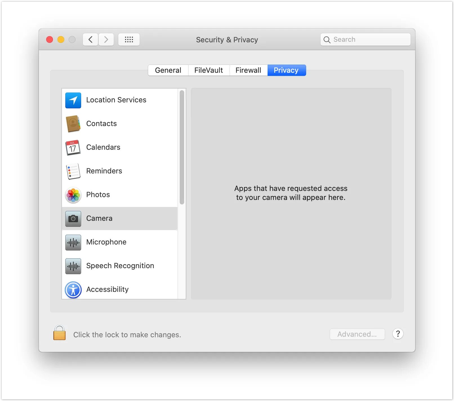Click the Calendars icon showing 17
The height and width of the screenshot is (401, 454).
click(x=73, y=147)
